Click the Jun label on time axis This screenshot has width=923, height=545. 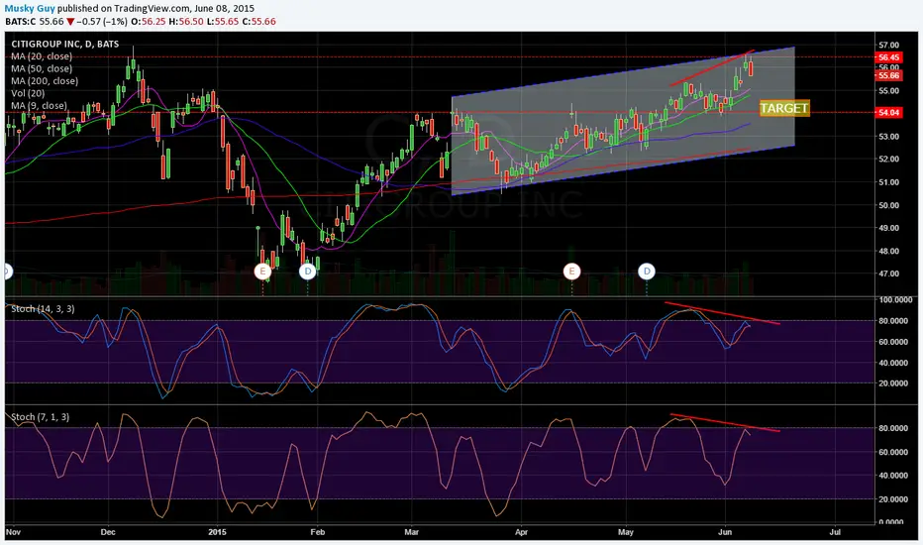[725, 532]
